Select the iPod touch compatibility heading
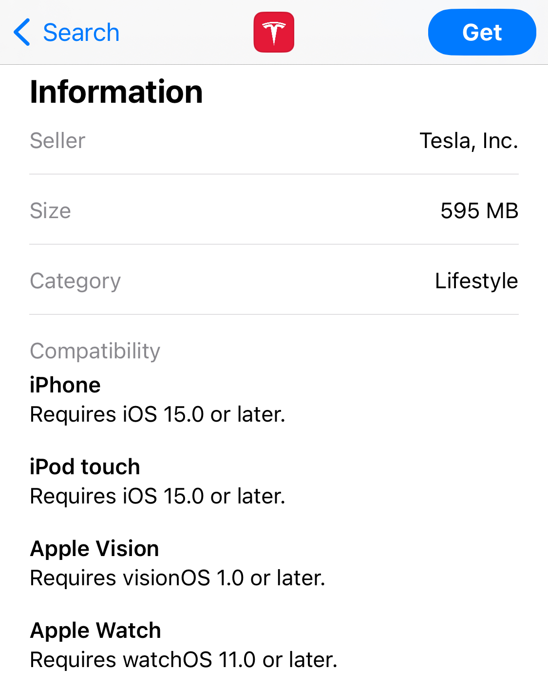The height and width of the screenshot is (688, 548). pyautogui.click(x=85, y=467)
